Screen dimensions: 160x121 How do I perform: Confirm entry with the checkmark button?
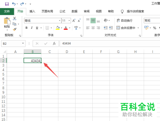(x=46, y=43)
